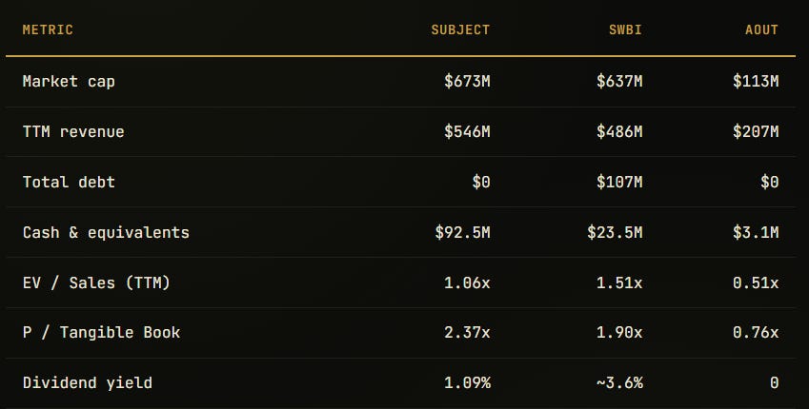809x409 pixels.
Task: Click the SUBJECT column header
Action: [x=460, y=29]
